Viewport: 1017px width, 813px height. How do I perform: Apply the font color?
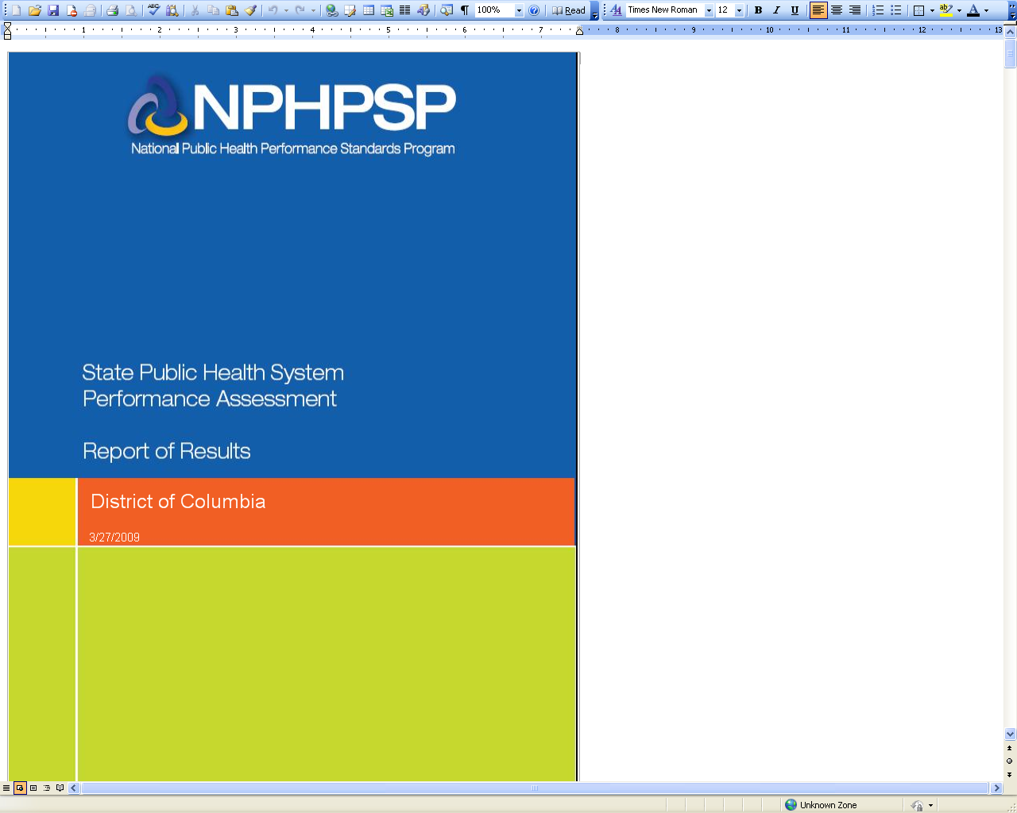coord(973,10)
